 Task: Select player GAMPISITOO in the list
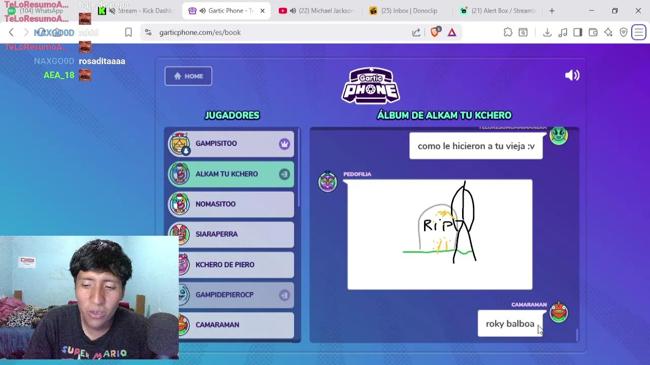231,143
